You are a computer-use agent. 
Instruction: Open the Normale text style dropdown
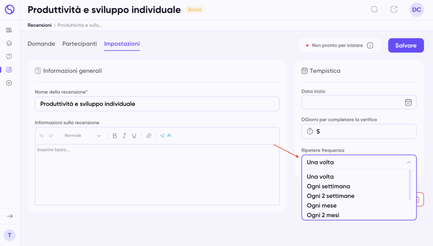(x=82, y=136)
